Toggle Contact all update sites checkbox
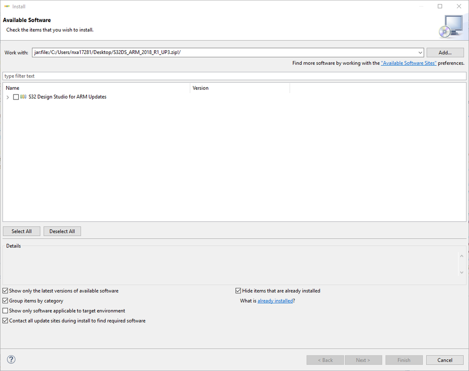469x371 pixels. coord(5,321)
